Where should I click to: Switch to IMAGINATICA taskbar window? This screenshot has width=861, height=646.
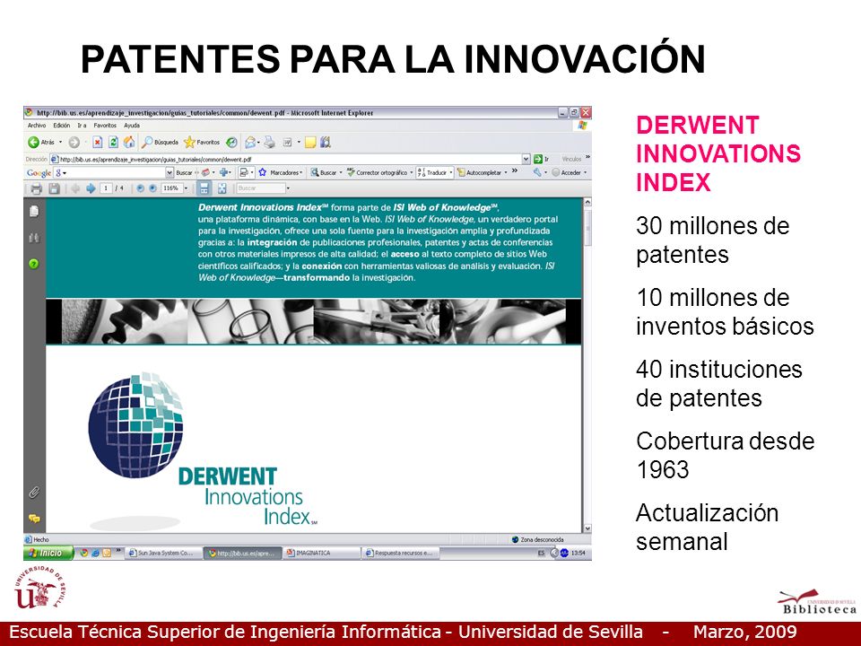tap(321, 554)
